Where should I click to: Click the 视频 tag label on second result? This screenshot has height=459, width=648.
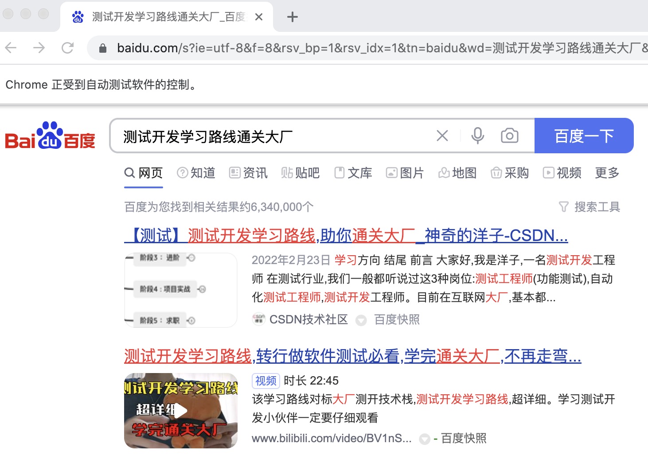pos(266,381)
